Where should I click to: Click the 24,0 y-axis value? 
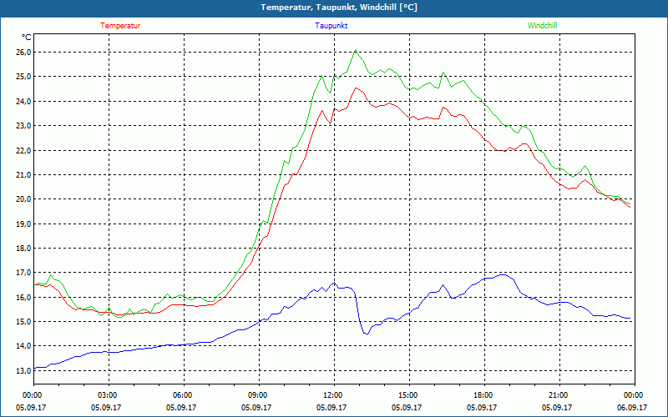[23, 101]
